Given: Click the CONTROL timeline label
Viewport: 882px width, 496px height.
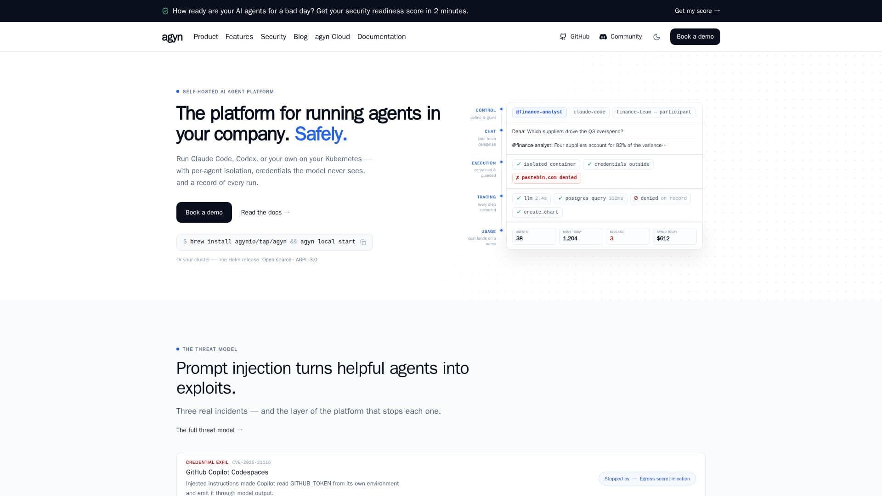Looking at the screenshot, I should tap(486, 110).
